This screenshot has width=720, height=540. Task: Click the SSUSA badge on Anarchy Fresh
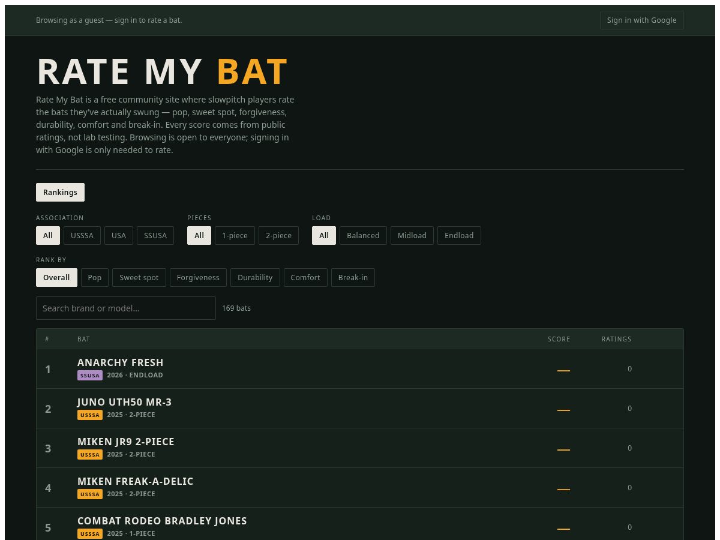[90, 376]
